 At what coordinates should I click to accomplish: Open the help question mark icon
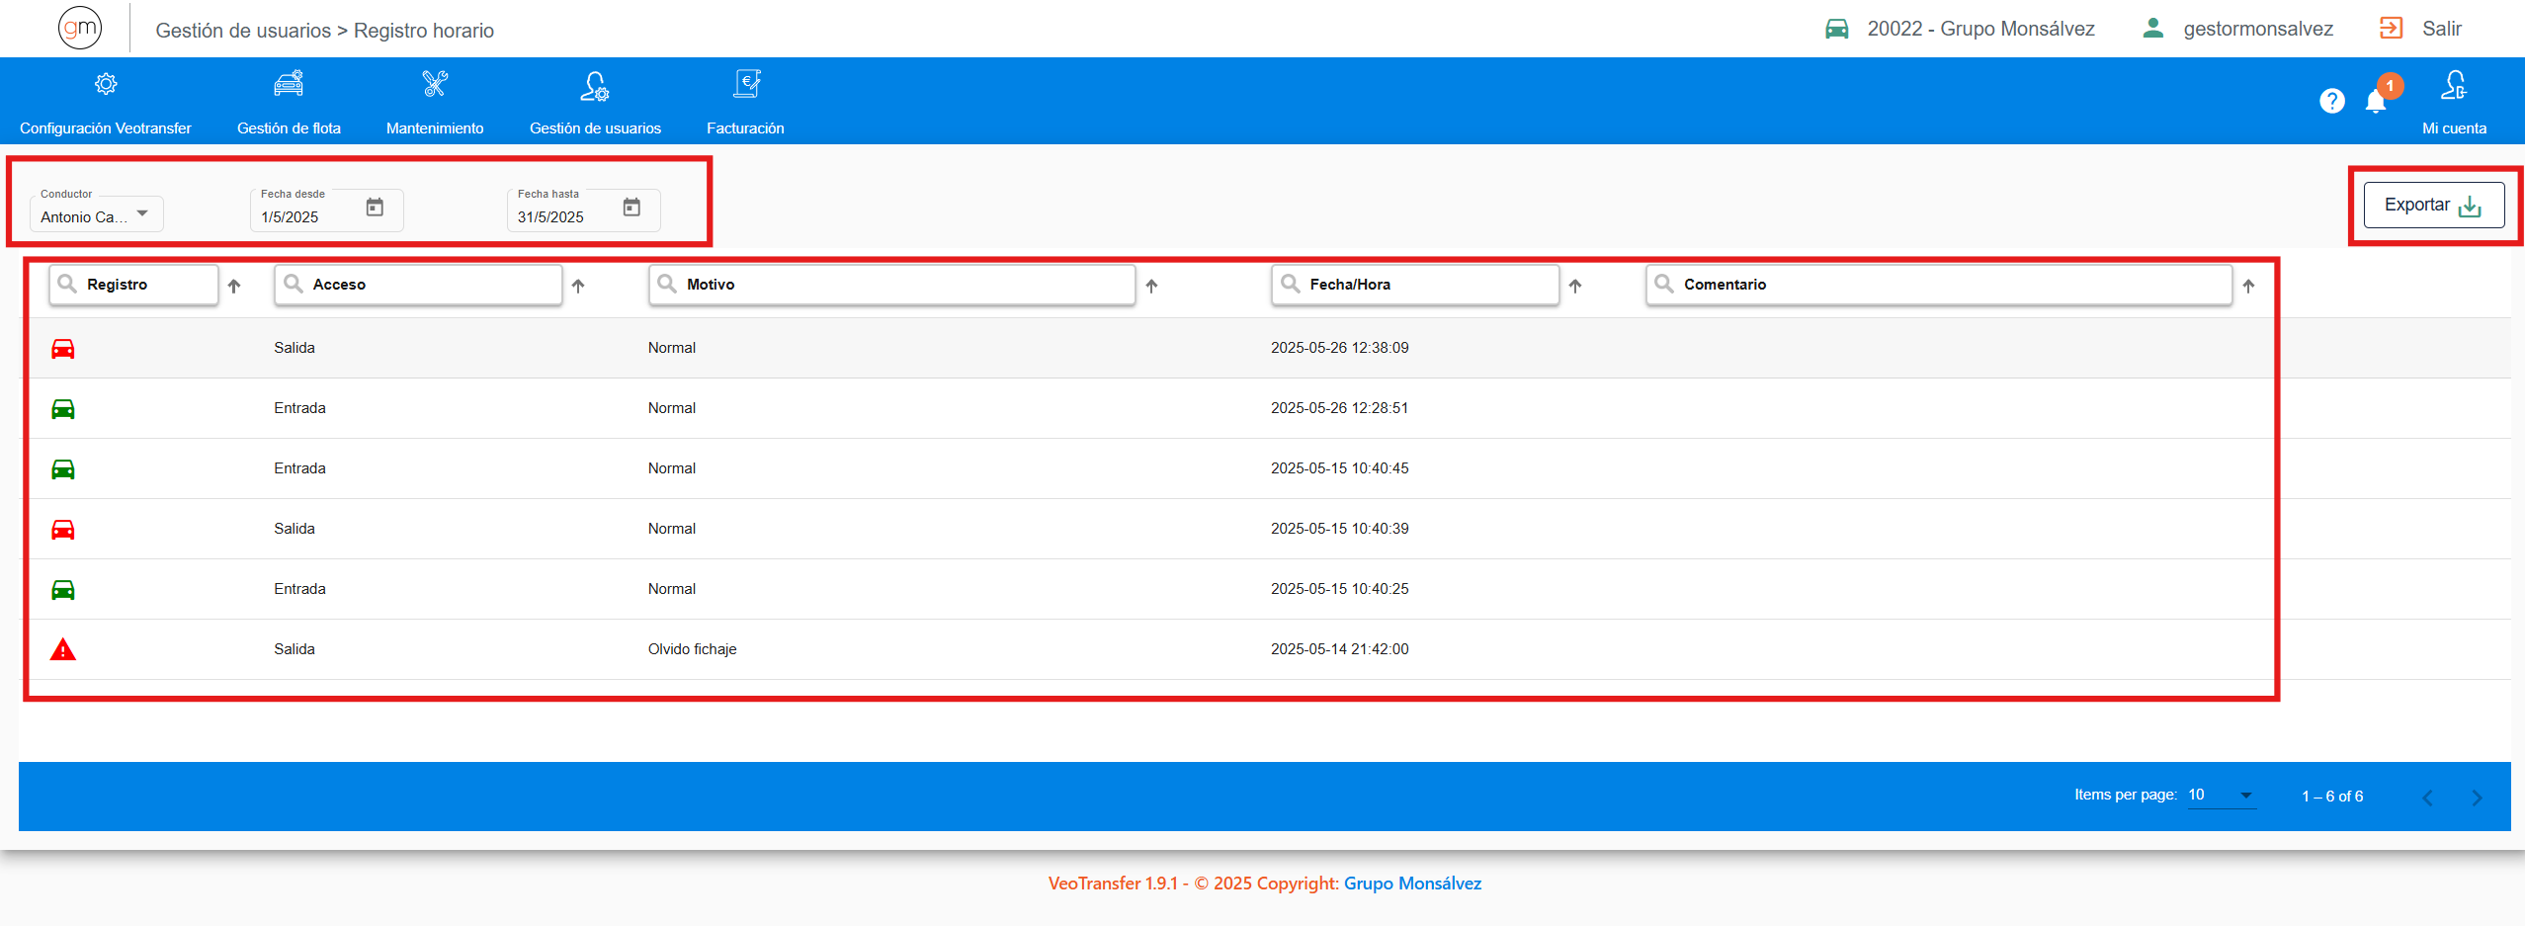[x=2331, y=101]
